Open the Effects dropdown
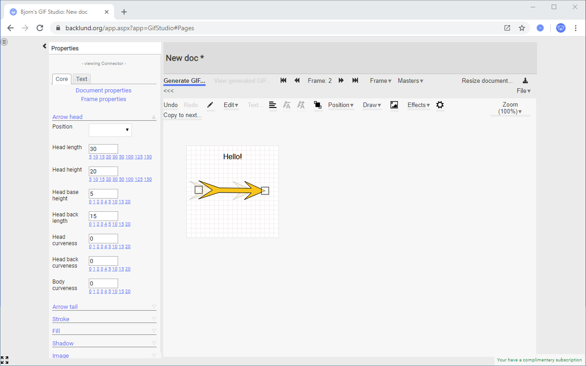The height and width of the screenshot is (366, 586). click(418, 105)
